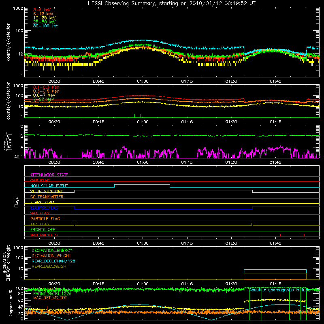Click the cyan 50-100 keV legend label
Image resolution: width=324 pixels, height=324 pixels.
46,26
